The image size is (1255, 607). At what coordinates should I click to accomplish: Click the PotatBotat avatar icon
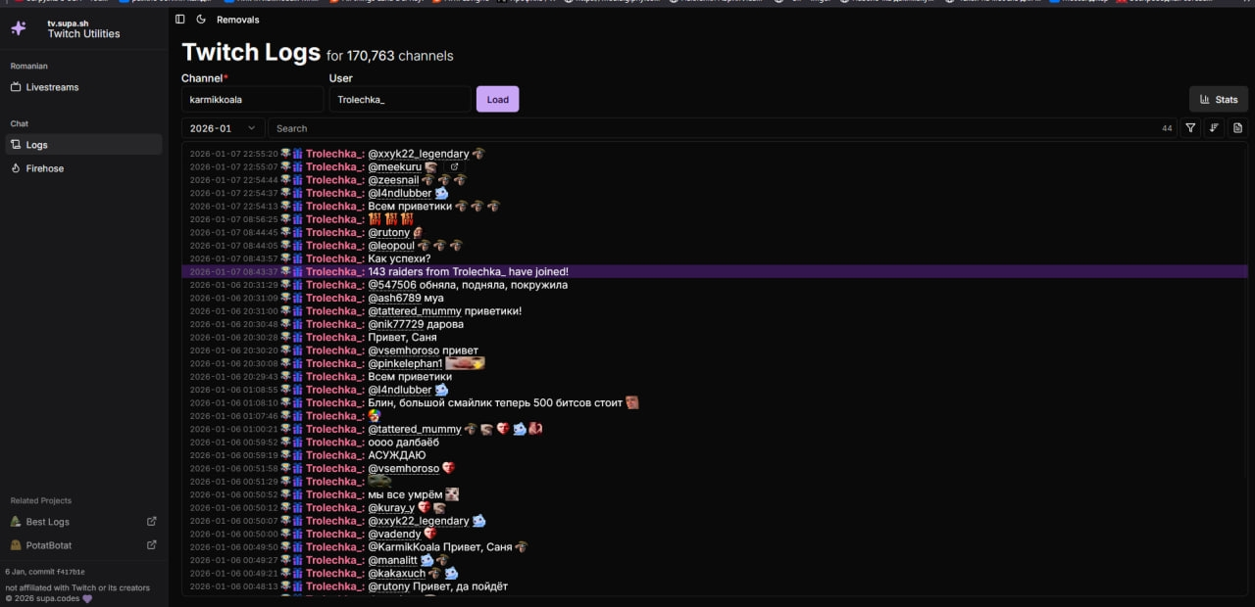(x=16, y=545)
